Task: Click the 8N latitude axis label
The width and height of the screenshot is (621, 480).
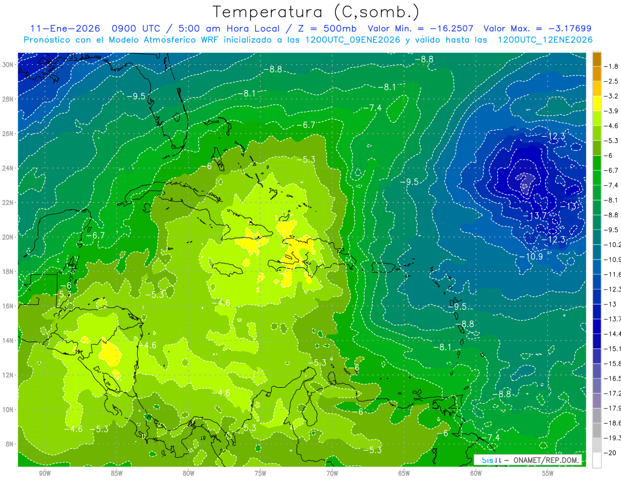Action: (x=10, y=444)
